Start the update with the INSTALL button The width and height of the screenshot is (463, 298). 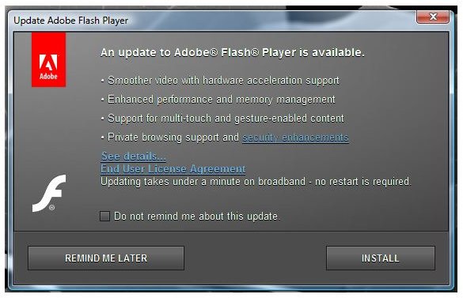pyautogui.click(x=381, y=258)
